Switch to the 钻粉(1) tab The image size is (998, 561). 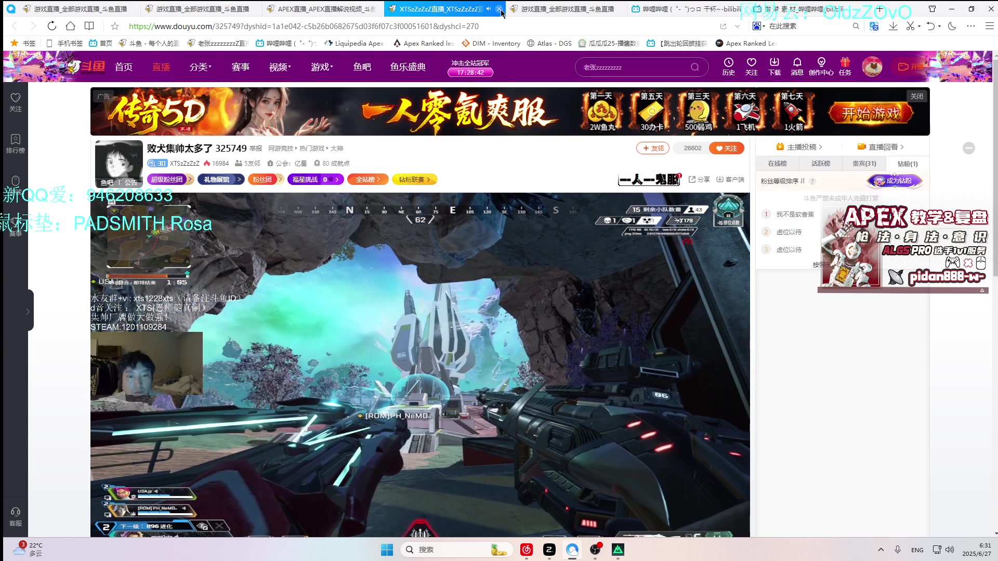coord(908,164)
